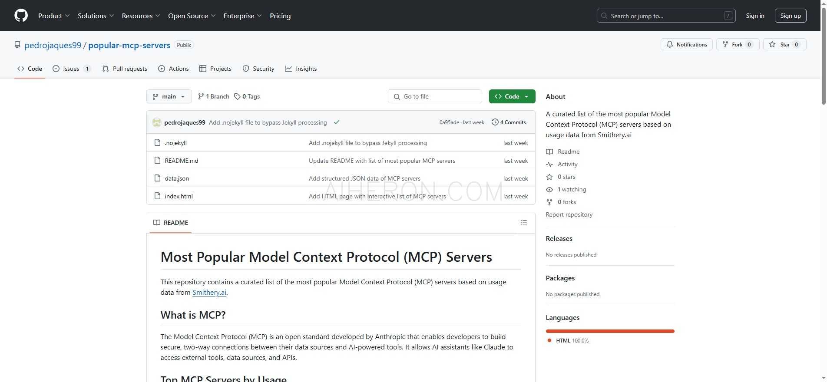Open the Enterprise menu dropdown
The width and height of the screenshot is (827, 382).
pyautogui.click(x=242, y=16)
